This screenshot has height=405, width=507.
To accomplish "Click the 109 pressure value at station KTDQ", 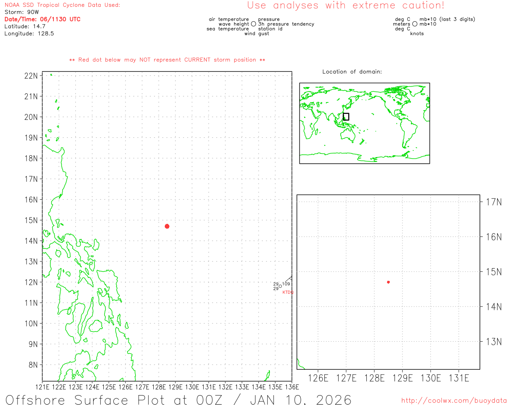I will 286,284.
